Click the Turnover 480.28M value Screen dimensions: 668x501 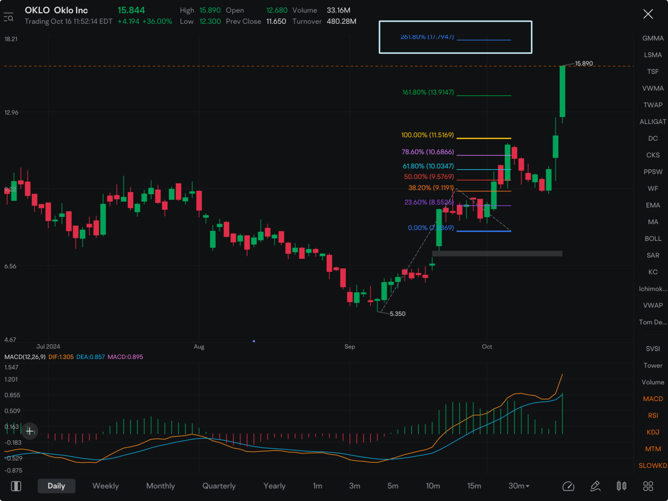342,21
